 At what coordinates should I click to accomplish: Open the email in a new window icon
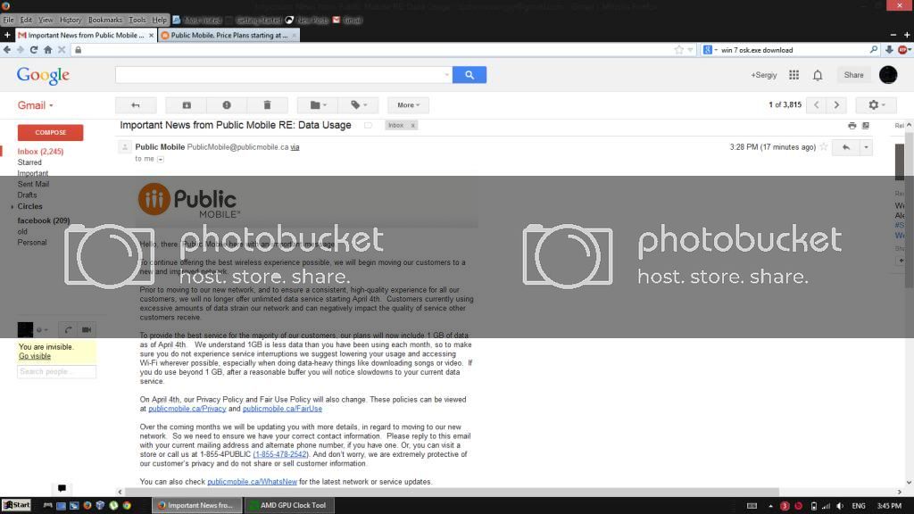(x=866, y=125)
